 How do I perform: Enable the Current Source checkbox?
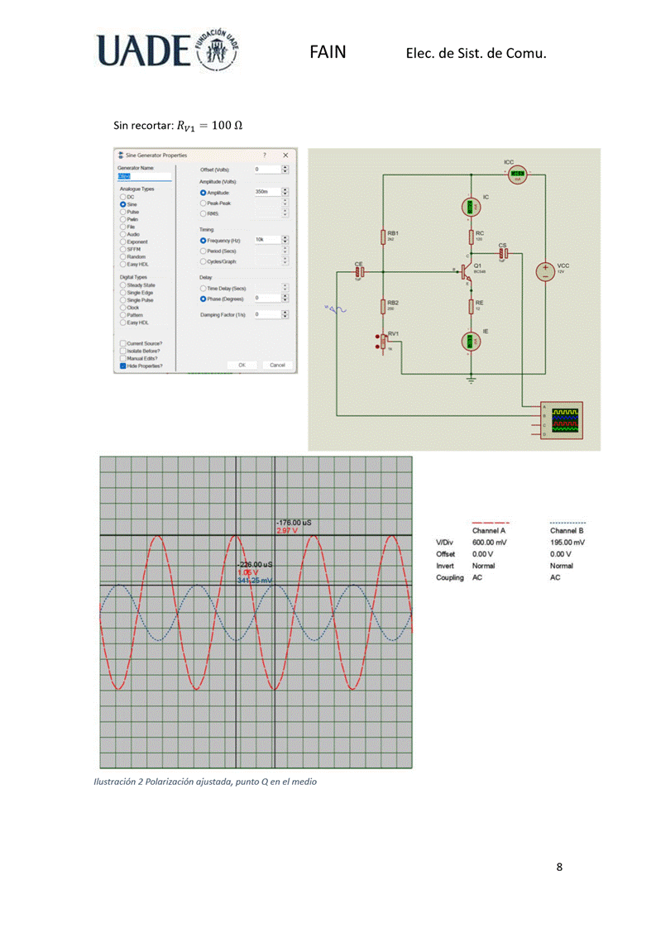123,343
